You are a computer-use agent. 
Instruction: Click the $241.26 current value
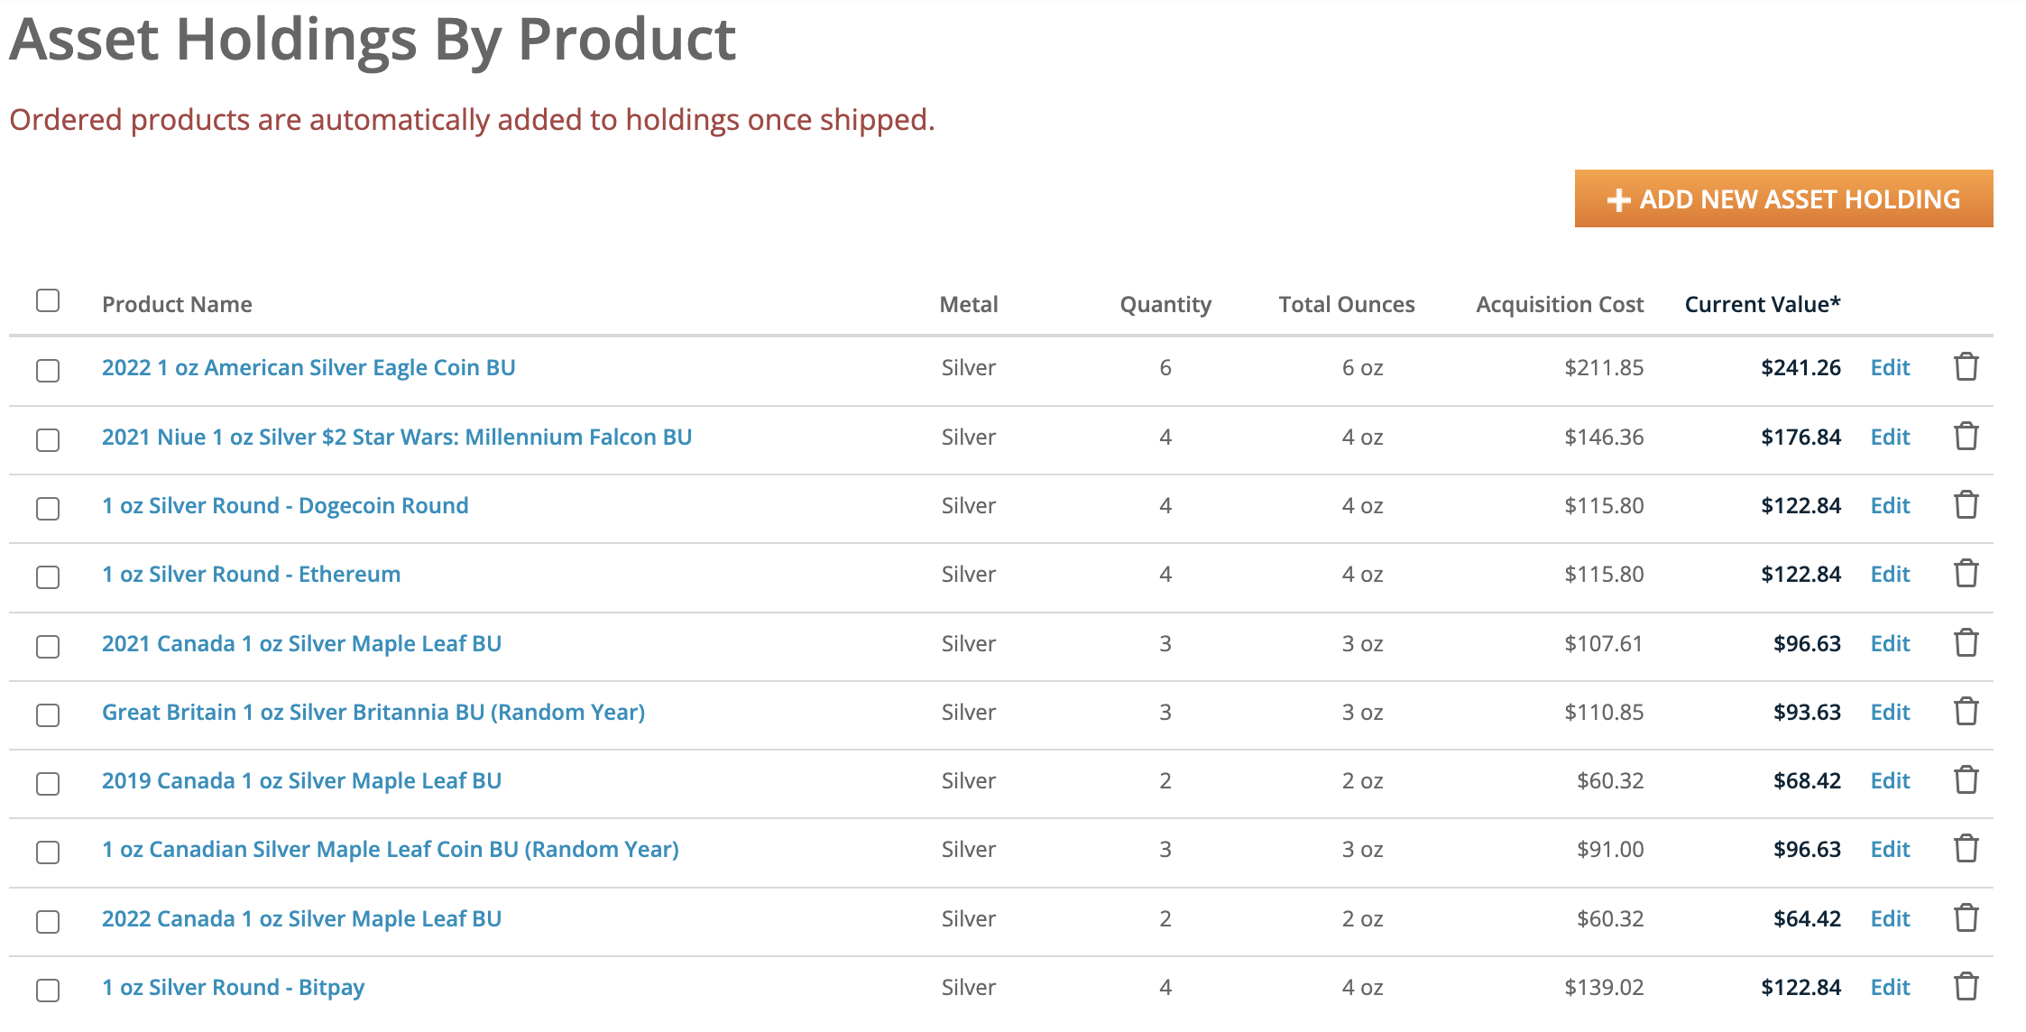click(1800, 367)
